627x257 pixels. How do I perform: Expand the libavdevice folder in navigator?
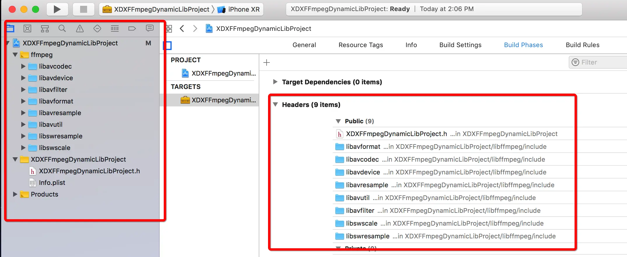coord(23,78)
